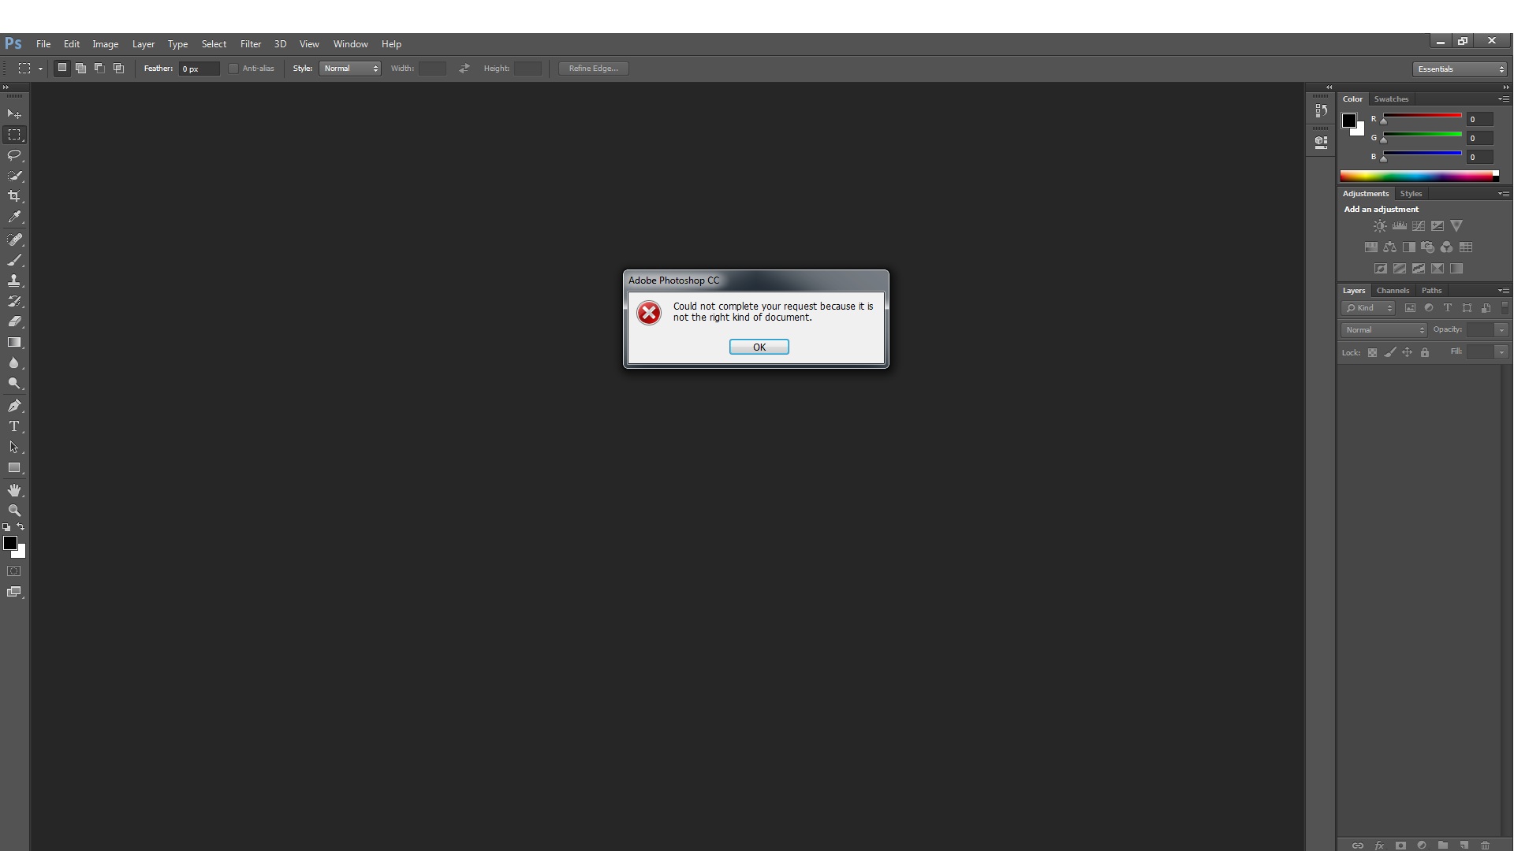Image resolution: width=1514 pixels, height=851 pixels.
Task: Switch to the Channels tab
Action: click(1393, 290)
